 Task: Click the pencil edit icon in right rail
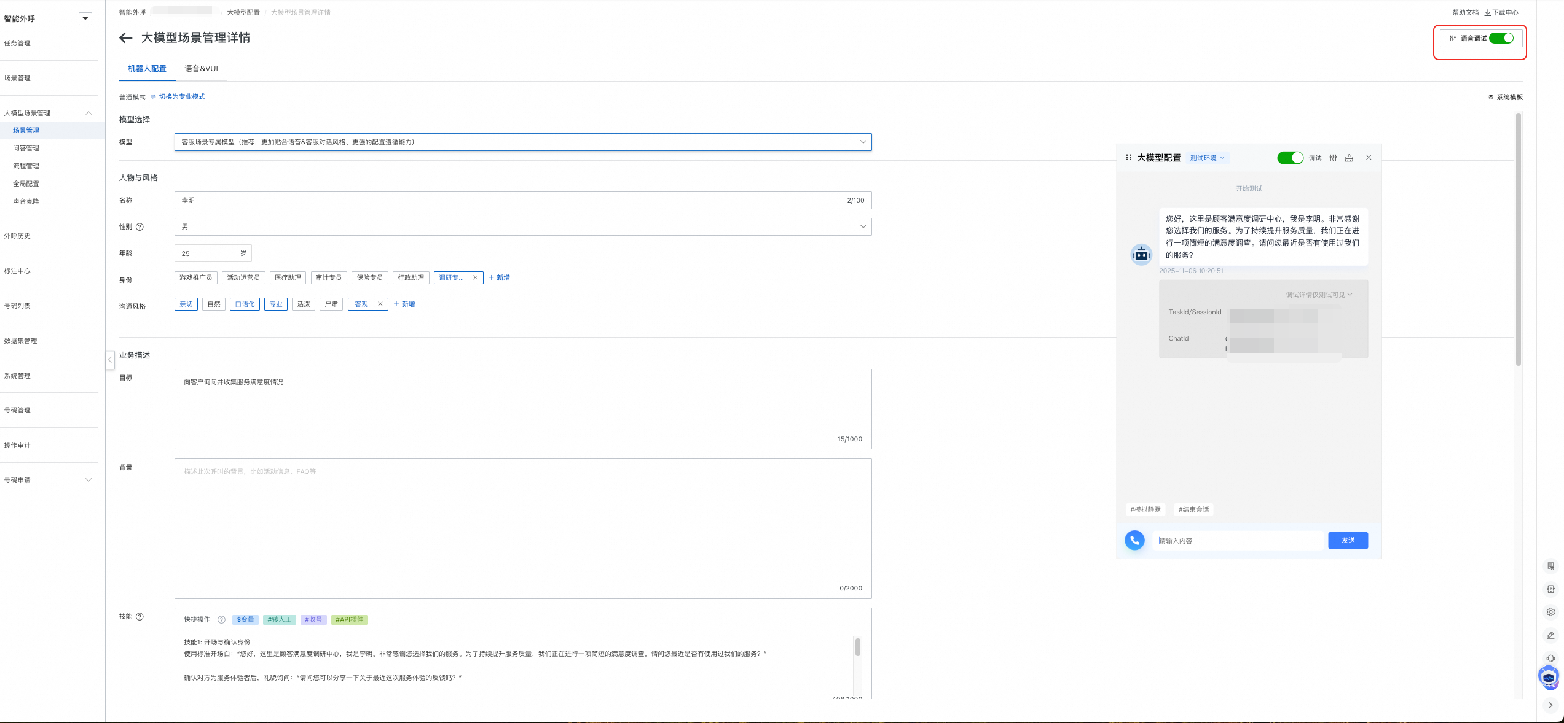pos(1550,635)
